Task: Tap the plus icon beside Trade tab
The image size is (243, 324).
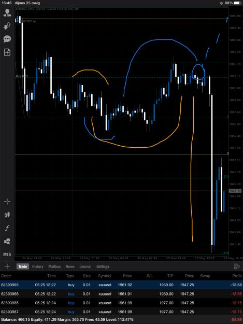Action: 7,266
